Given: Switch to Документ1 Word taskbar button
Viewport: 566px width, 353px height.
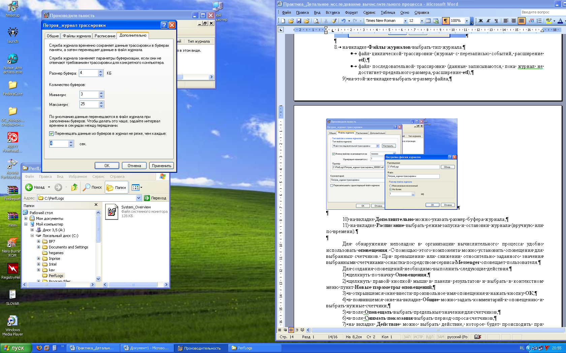Looking at the screenshot, I should coord(147,348).
